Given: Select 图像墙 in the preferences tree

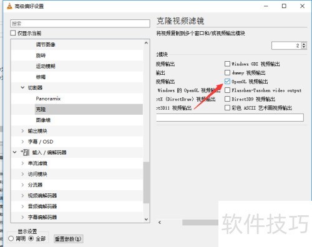Looking at the screenshot, I should tap(43, 120).
